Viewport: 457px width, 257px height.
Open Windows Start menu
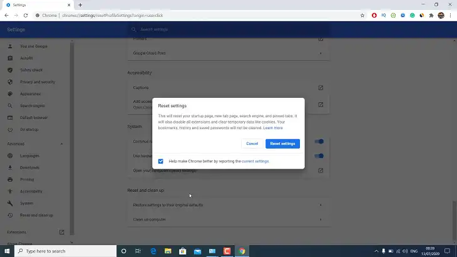point(7,251)
